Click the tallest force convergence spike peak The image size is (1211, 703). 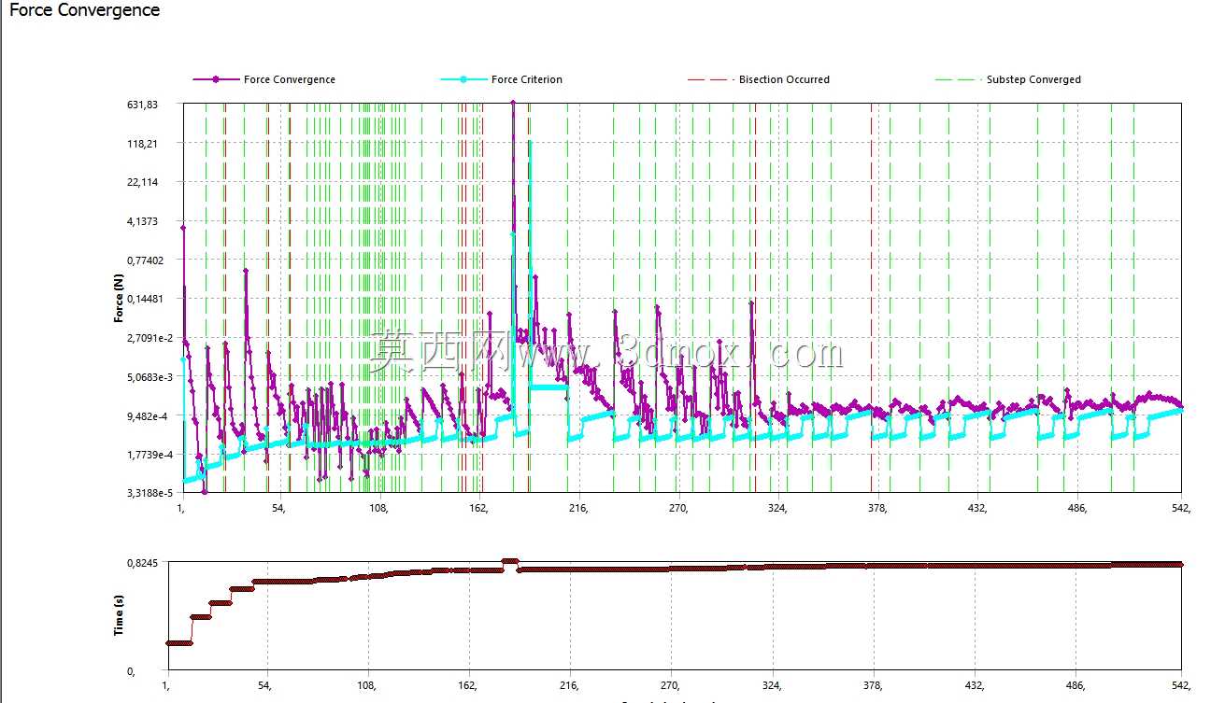pos(513,103)
